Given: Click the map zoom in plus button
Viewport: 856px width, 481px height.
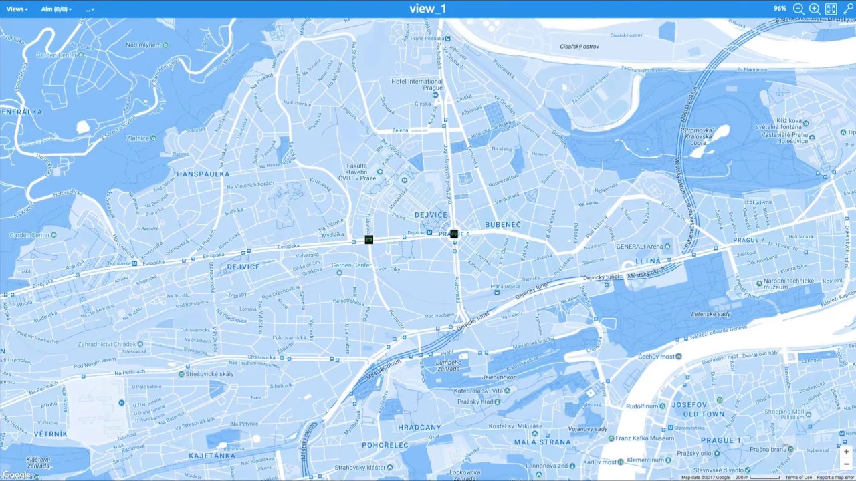Looking at the screenshot, I should click(846, 452).
